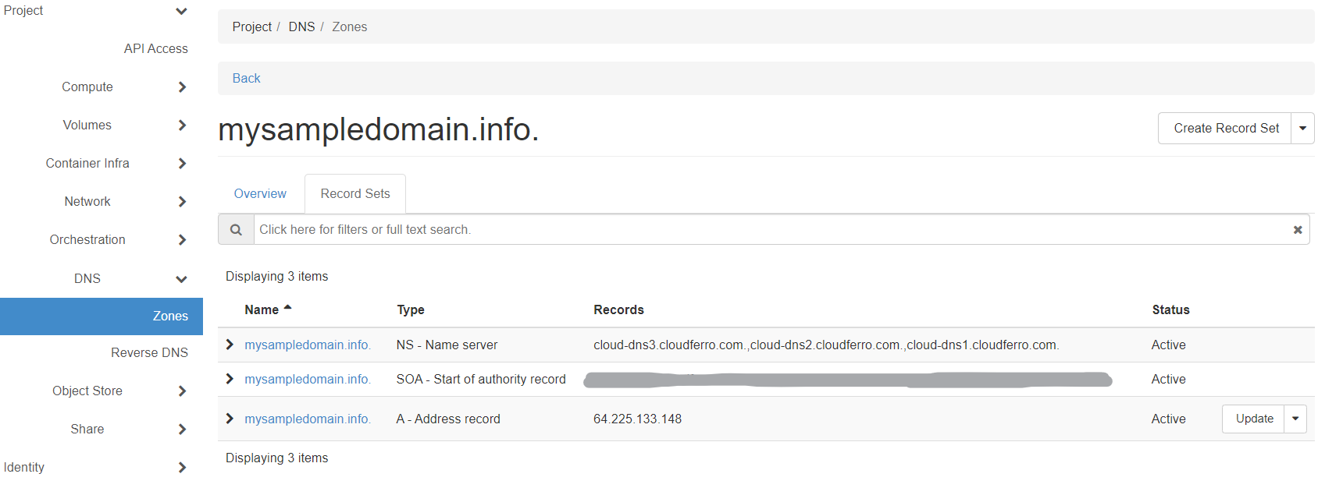Switch to the Overview tab

pyautogui.click(x=260, y=194)
